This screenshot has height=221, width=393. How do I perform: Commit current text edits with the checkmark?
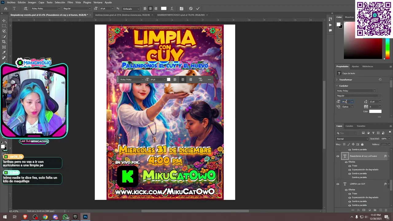(198, 9)
